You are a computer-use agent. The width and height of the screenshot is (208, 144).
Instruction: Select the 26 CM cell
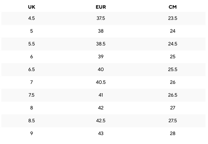(173, 82)
